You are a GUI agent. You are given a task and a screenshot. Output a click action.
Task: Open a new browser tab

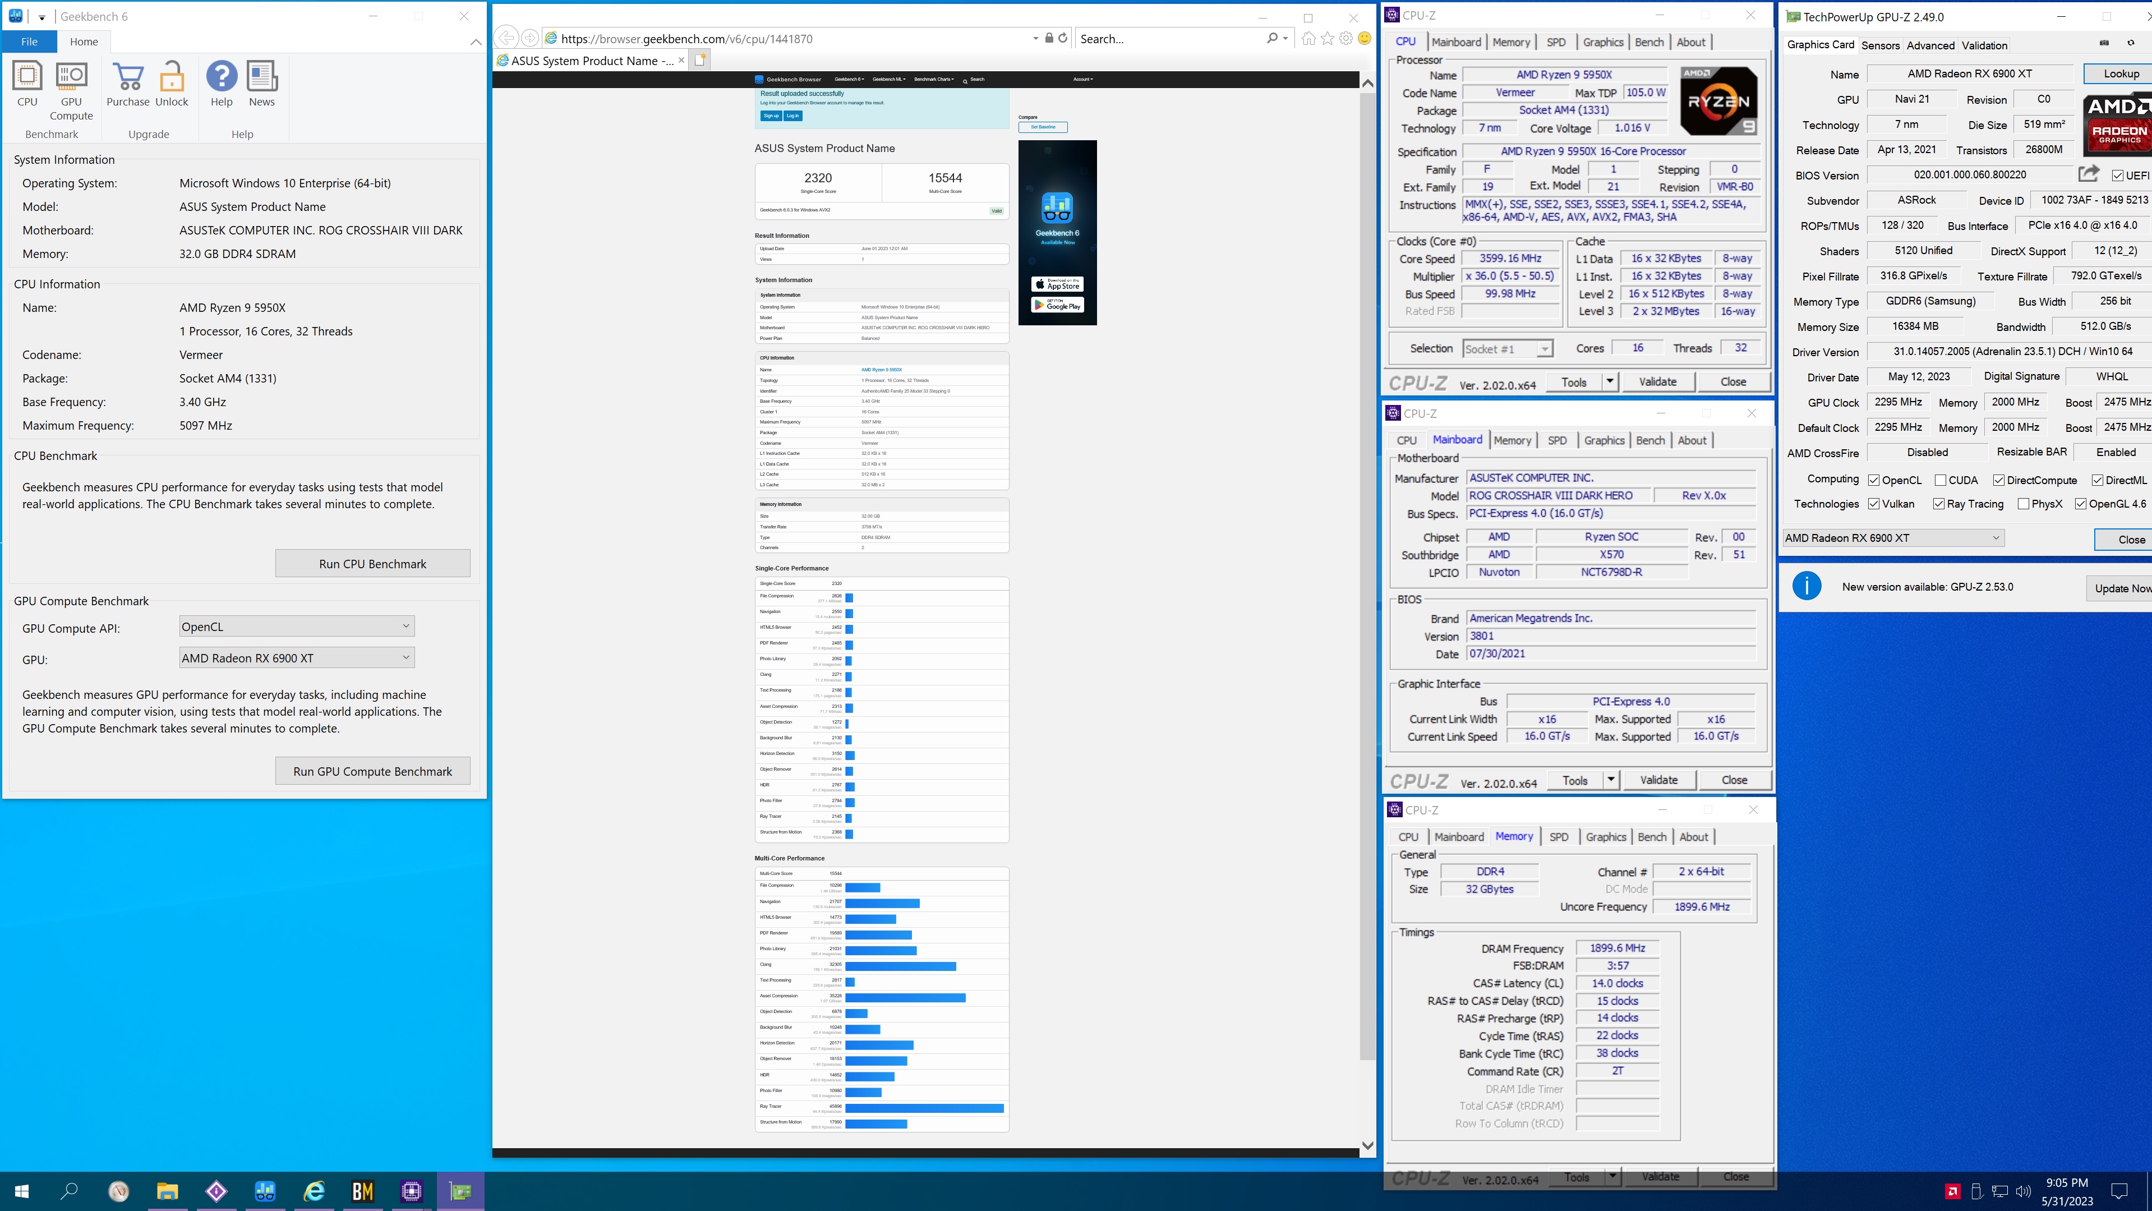pyautogui.click(x=700, y=59)
